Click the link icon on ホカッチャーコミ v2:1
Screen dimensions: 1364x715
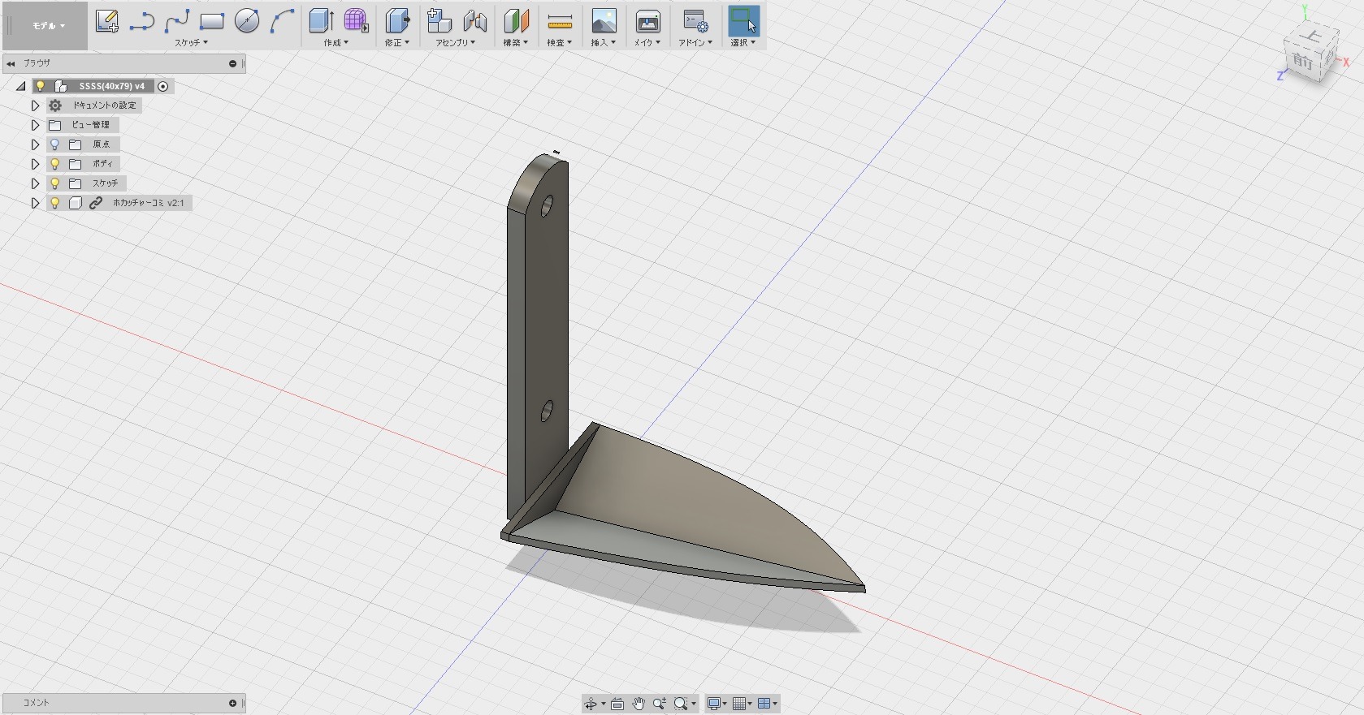(96, 203)
